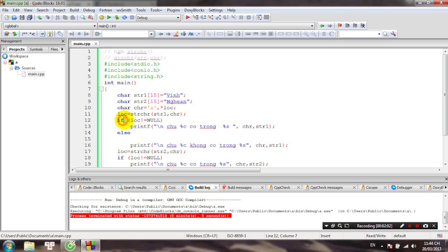Run the program with green play icon
This screenshot has width=448, height=252.
109,17
